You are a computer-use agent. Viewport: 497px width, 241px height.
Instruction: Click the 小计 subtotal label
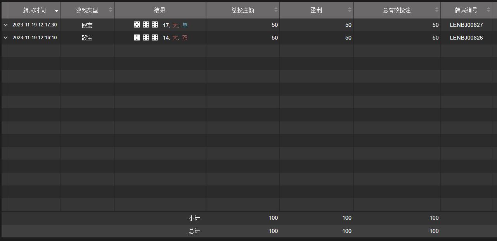click(x=194, y=218)
